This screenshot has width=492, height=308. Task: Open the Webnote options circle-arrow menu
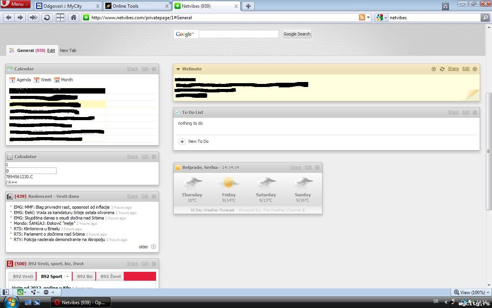[x=434, y=69]
